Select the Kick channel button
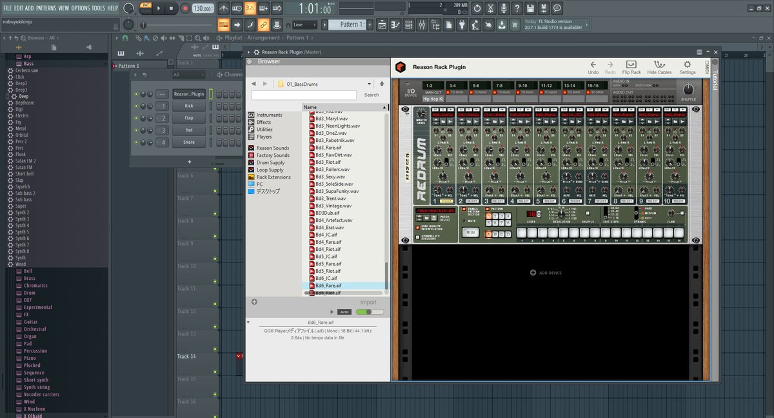 click(188, 106)
